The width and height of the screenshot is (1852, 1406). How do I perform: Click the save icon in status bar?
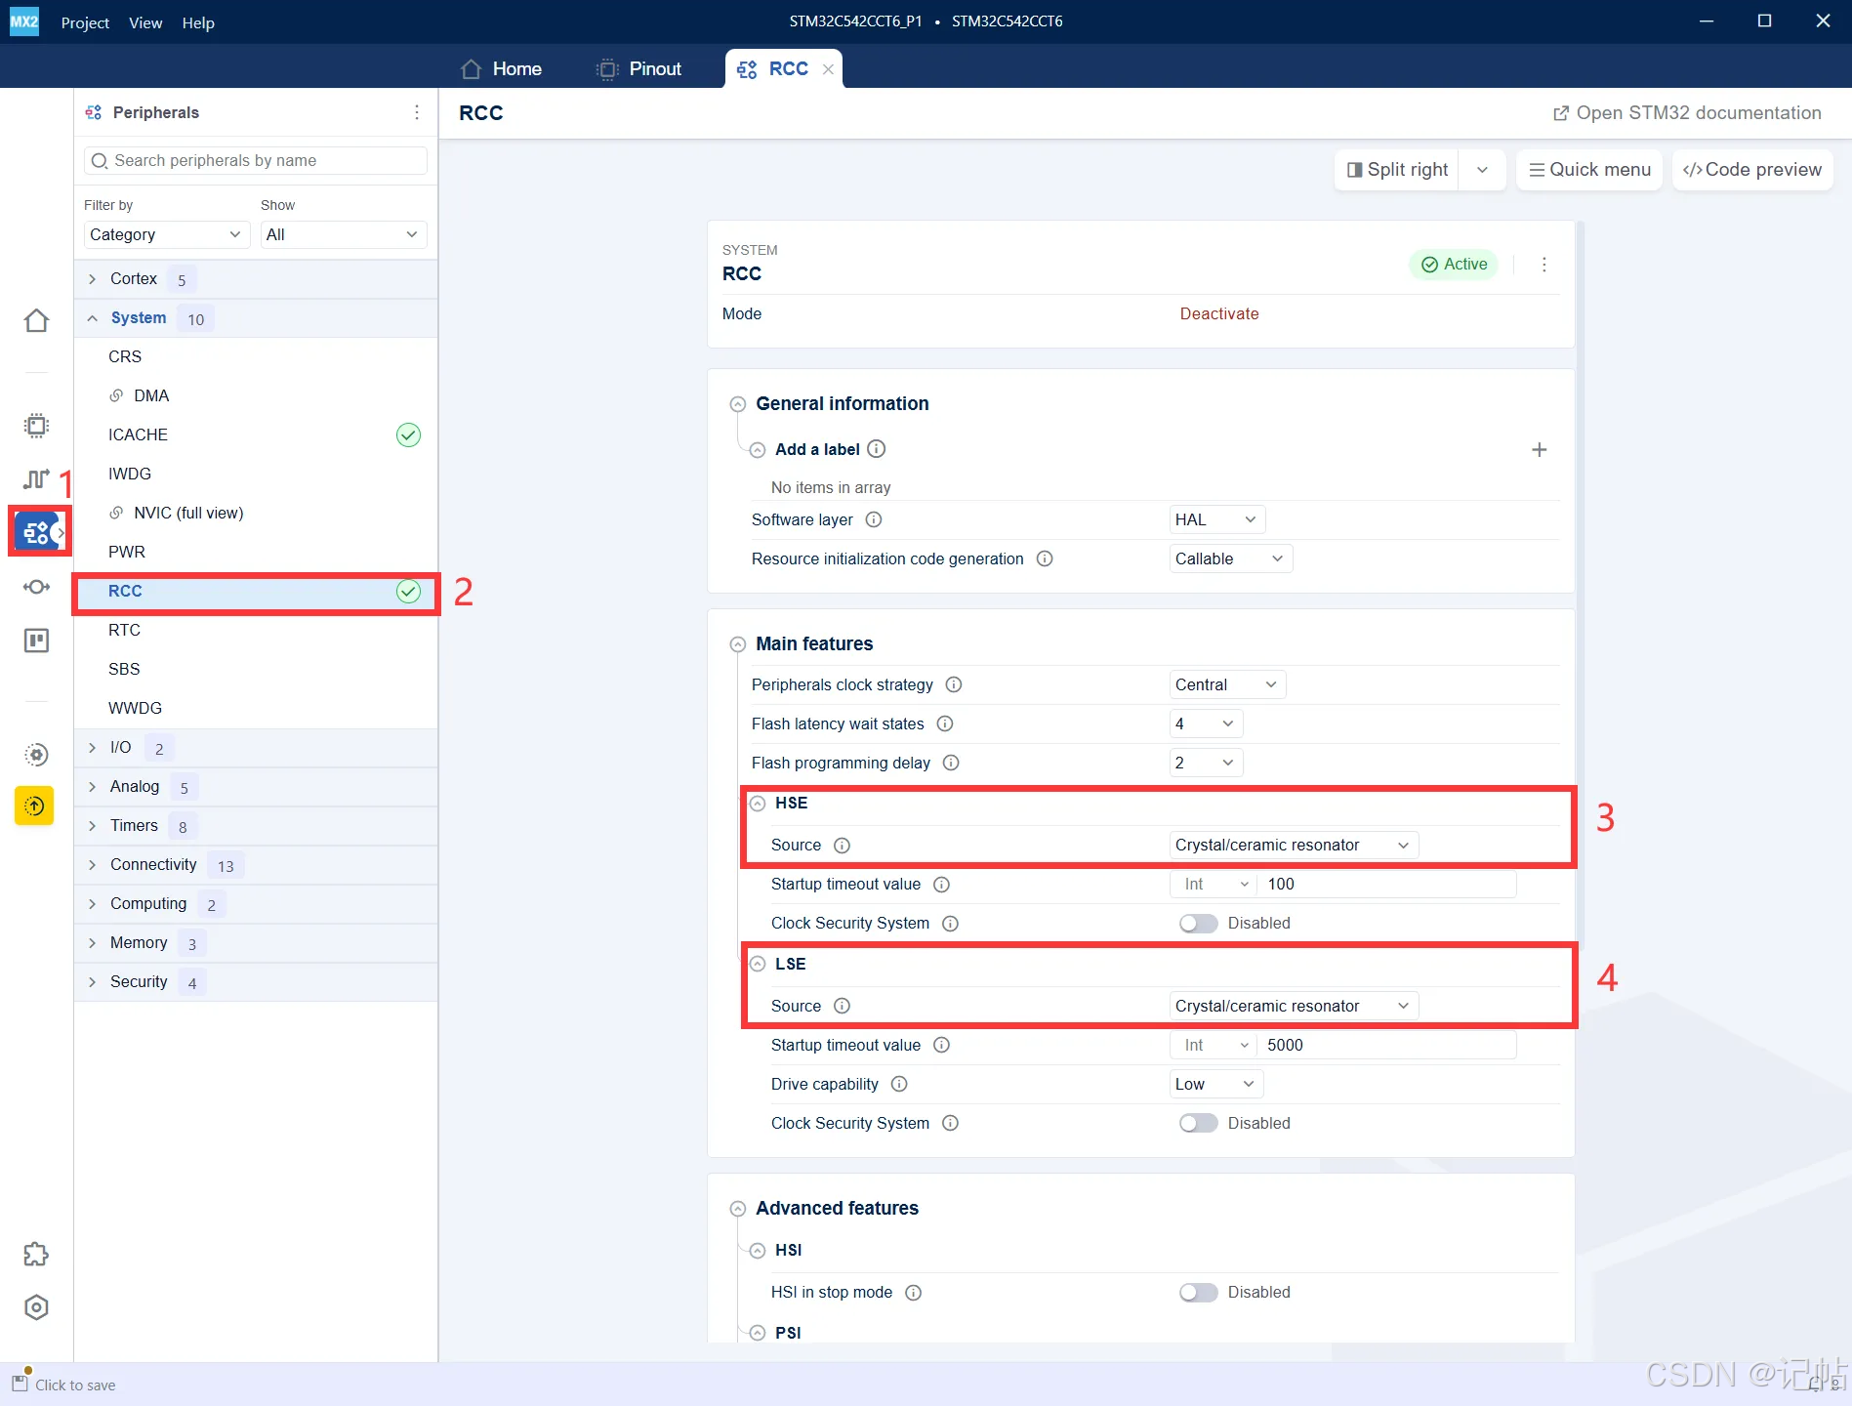[x=21, y=1383]
